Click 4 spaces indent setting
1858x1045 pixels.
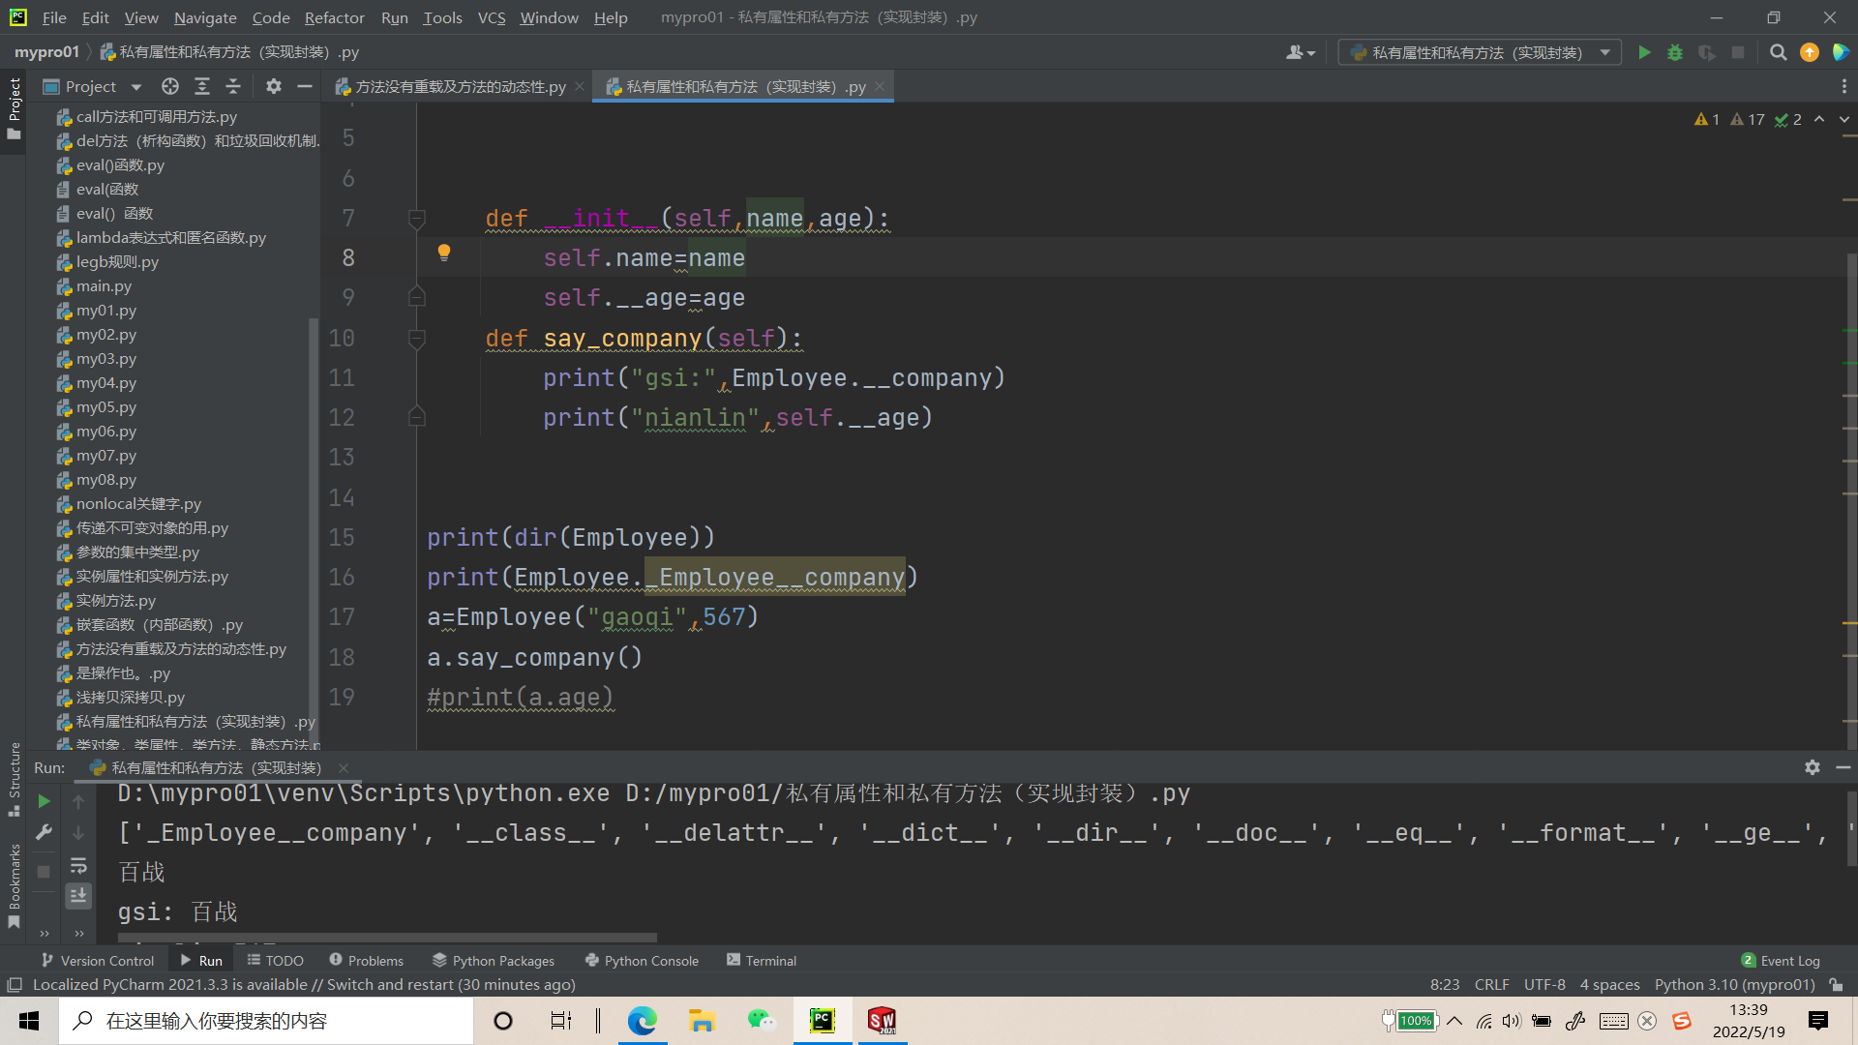1609,985
